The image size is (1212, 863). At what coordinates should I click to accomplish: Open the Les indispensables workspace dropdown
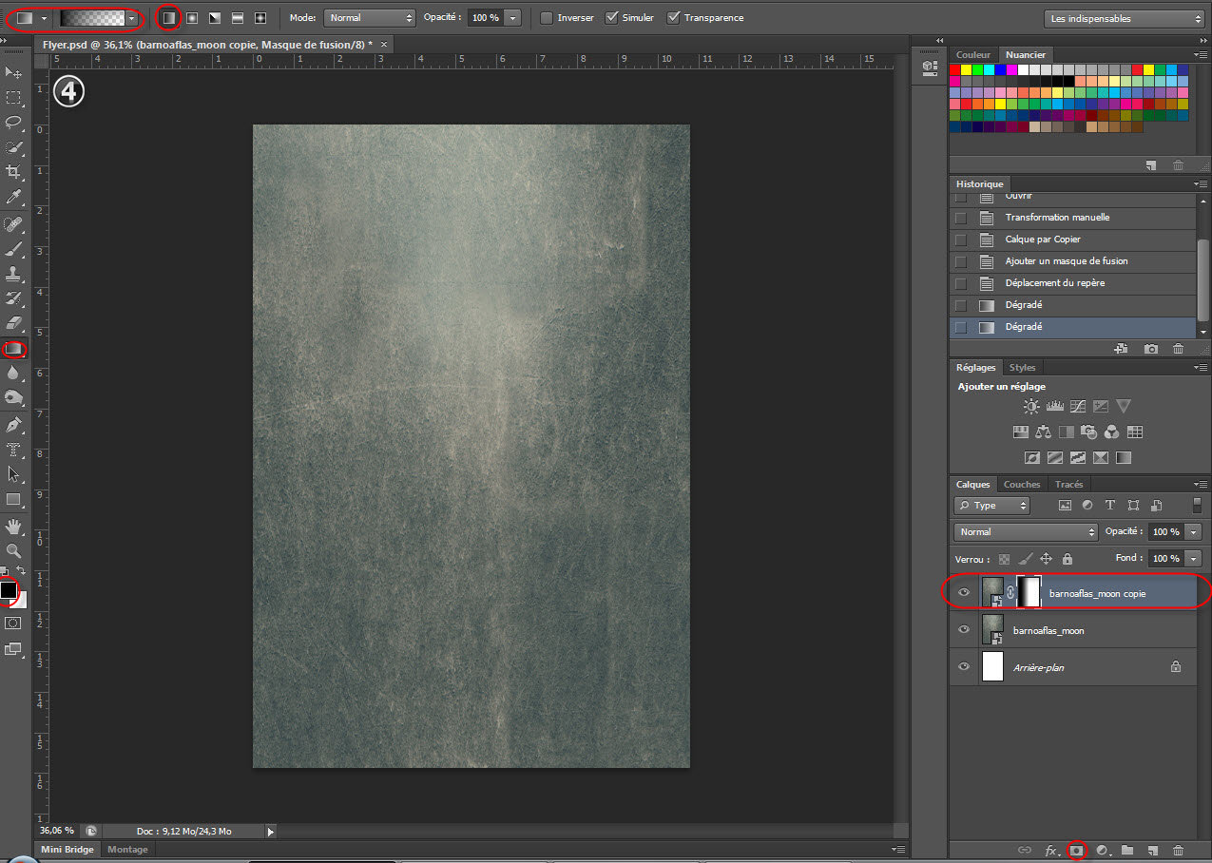1124,18
